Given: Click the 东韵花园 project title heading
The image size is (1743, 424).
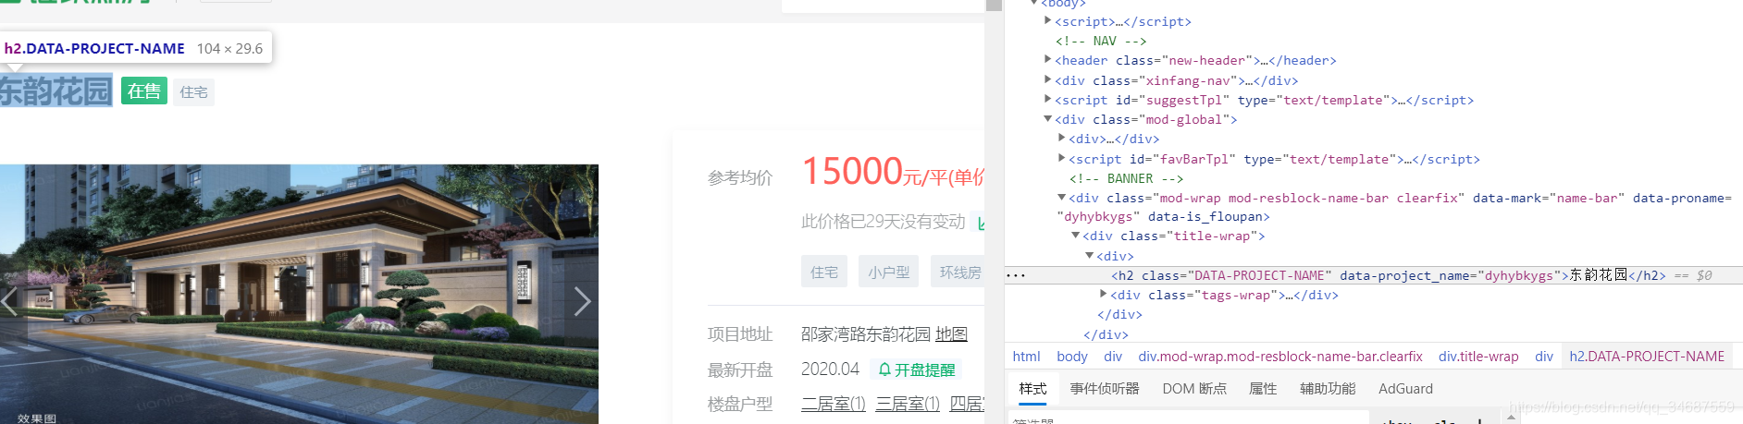Looking at the screenshot, I should tap(56, 91).
